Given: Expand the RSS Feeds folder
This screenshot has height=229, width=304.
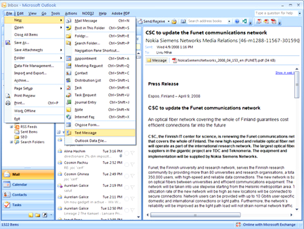Looking at the screenshot, I should click(x=11, y=127).
